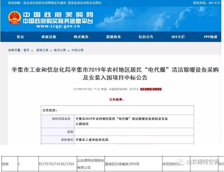The image size is (224, 172).
Task: Switch to the GPA专栏 section
Action: 178,37
